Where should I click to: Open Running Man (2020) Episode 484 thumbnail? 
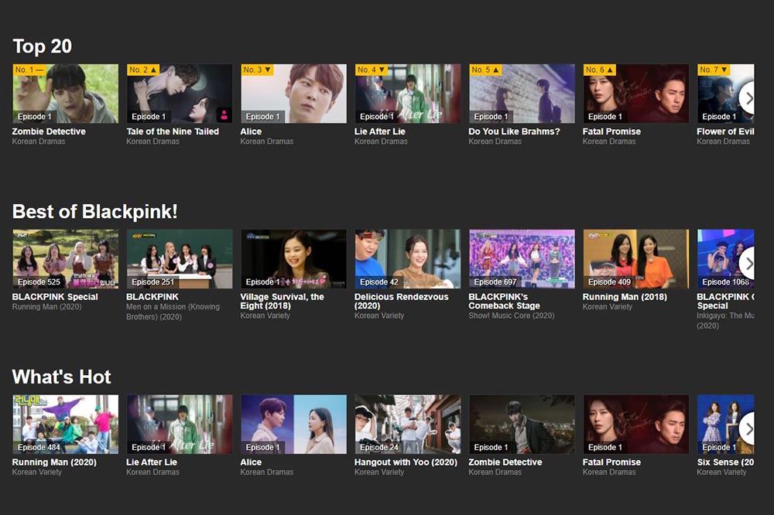[x=66, y=425]
